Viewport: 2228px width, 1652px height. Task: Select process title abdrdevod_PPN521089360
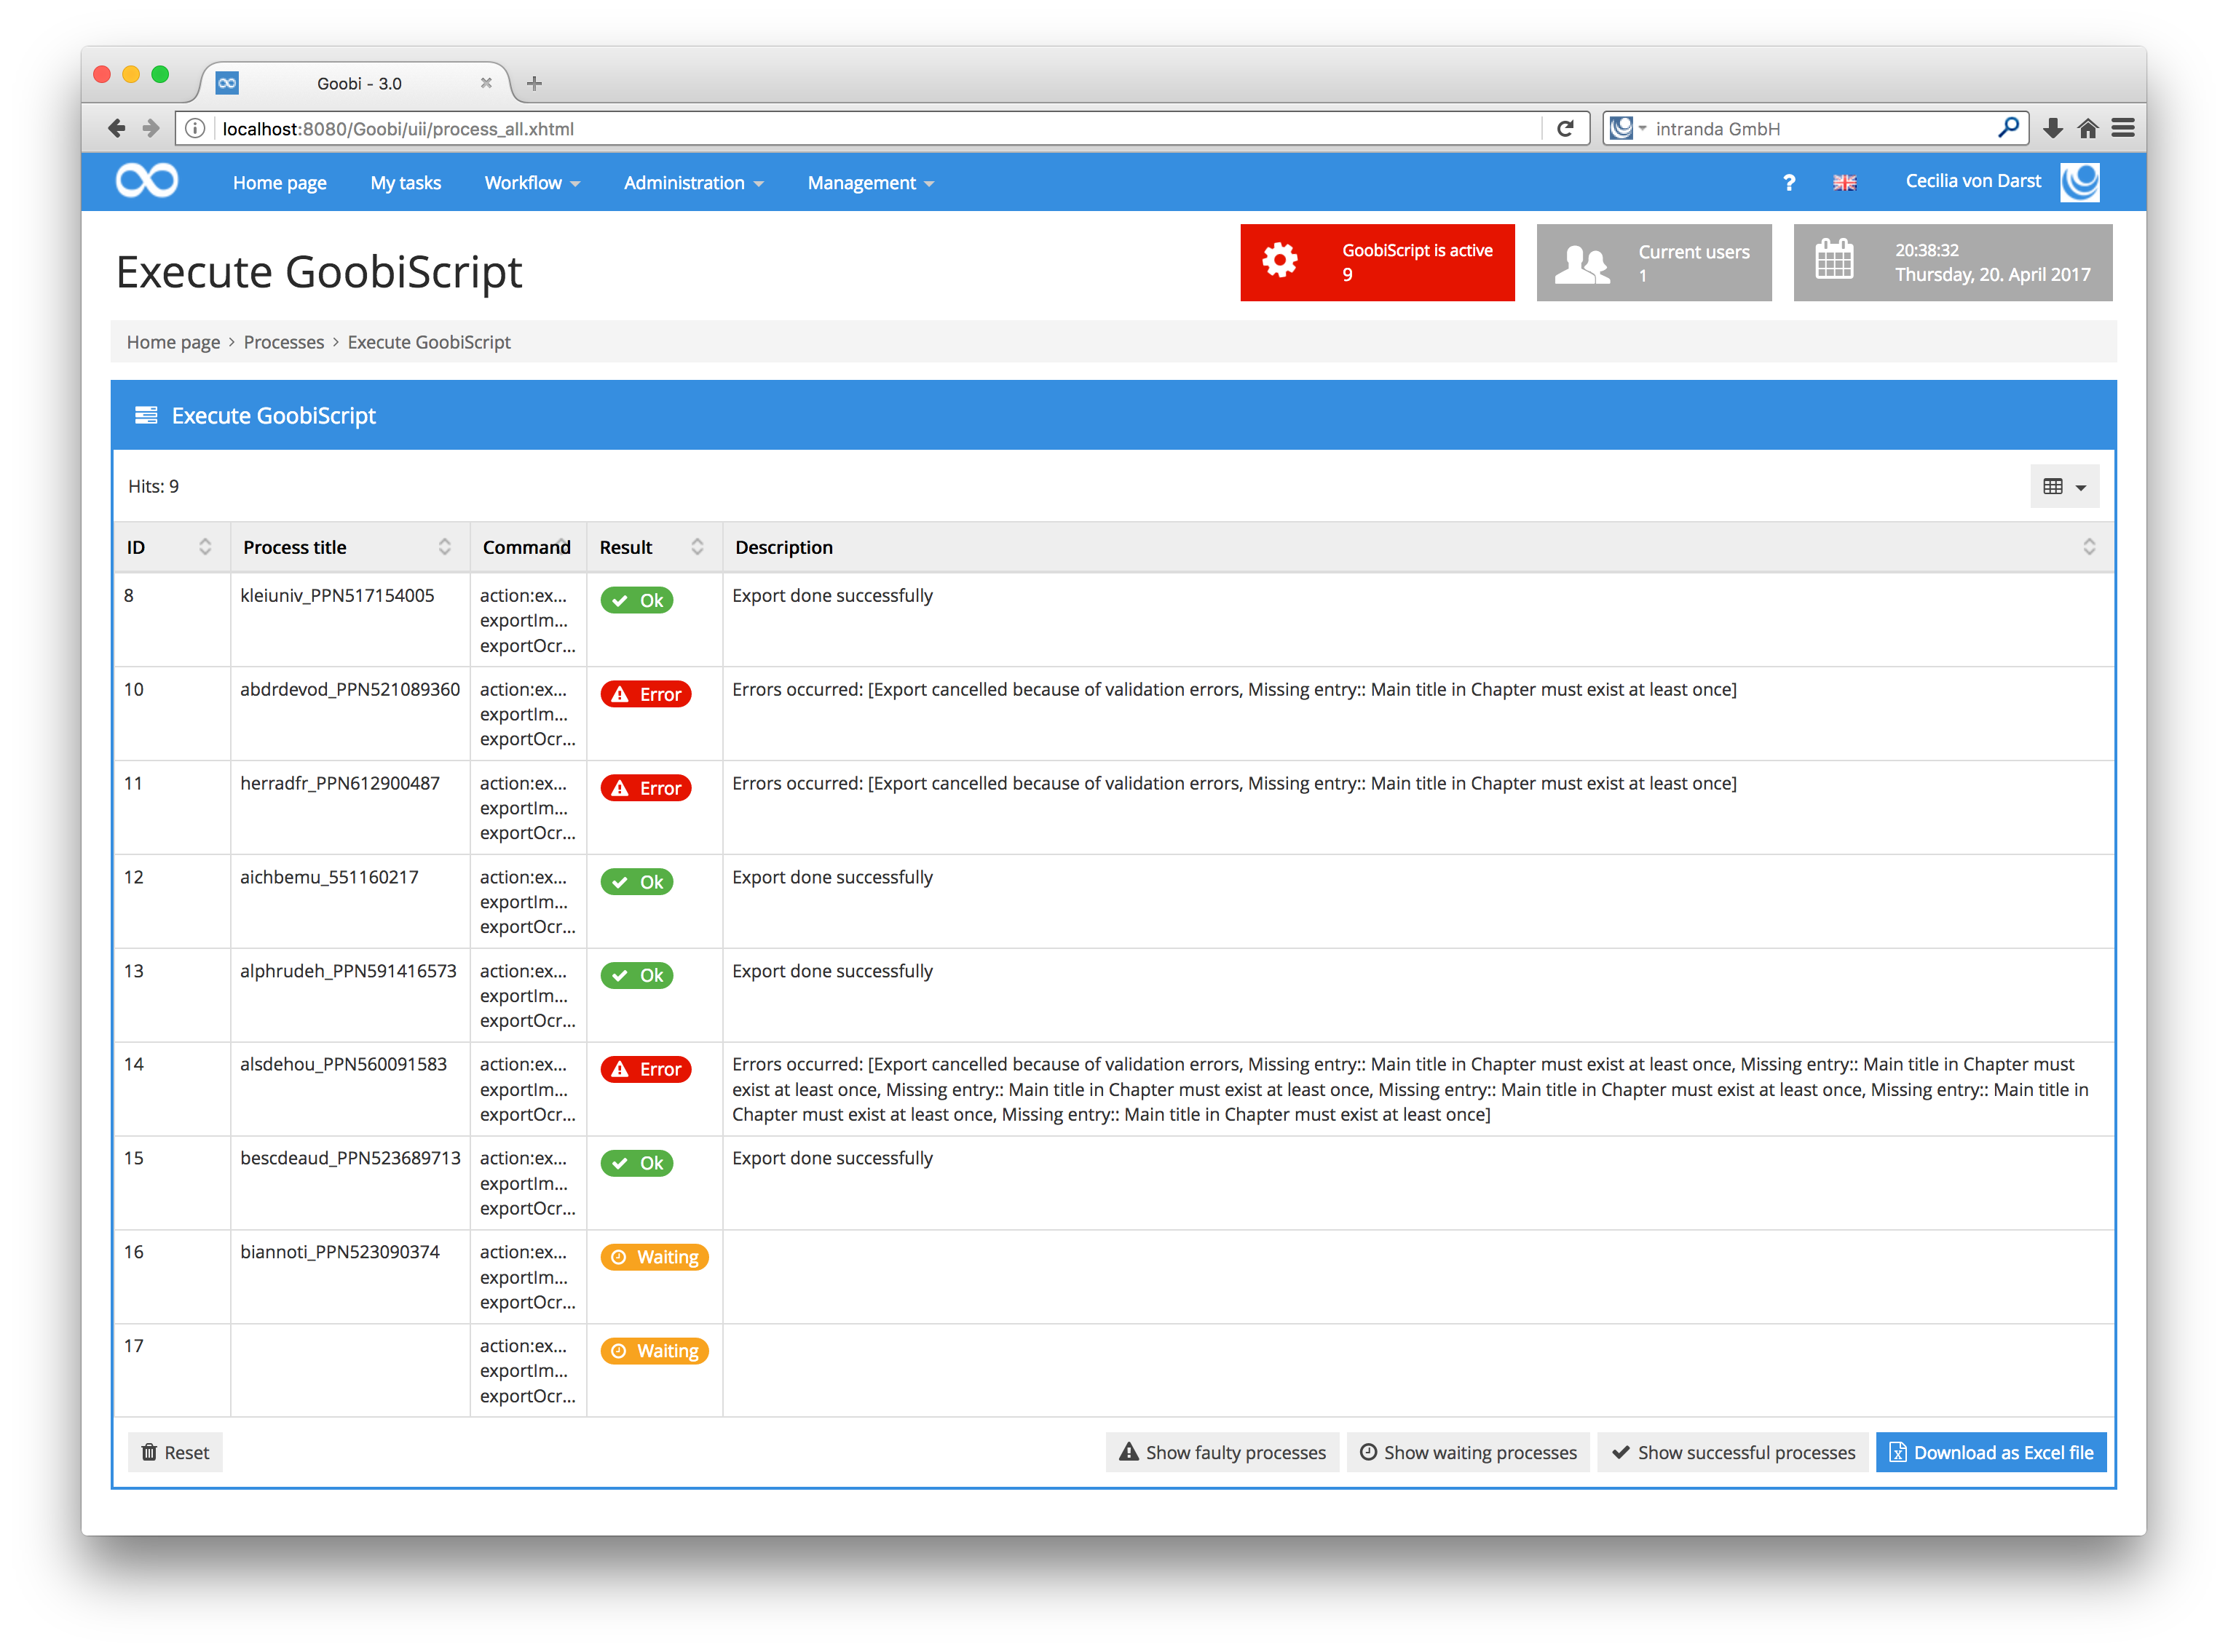[x=350, y=689]
